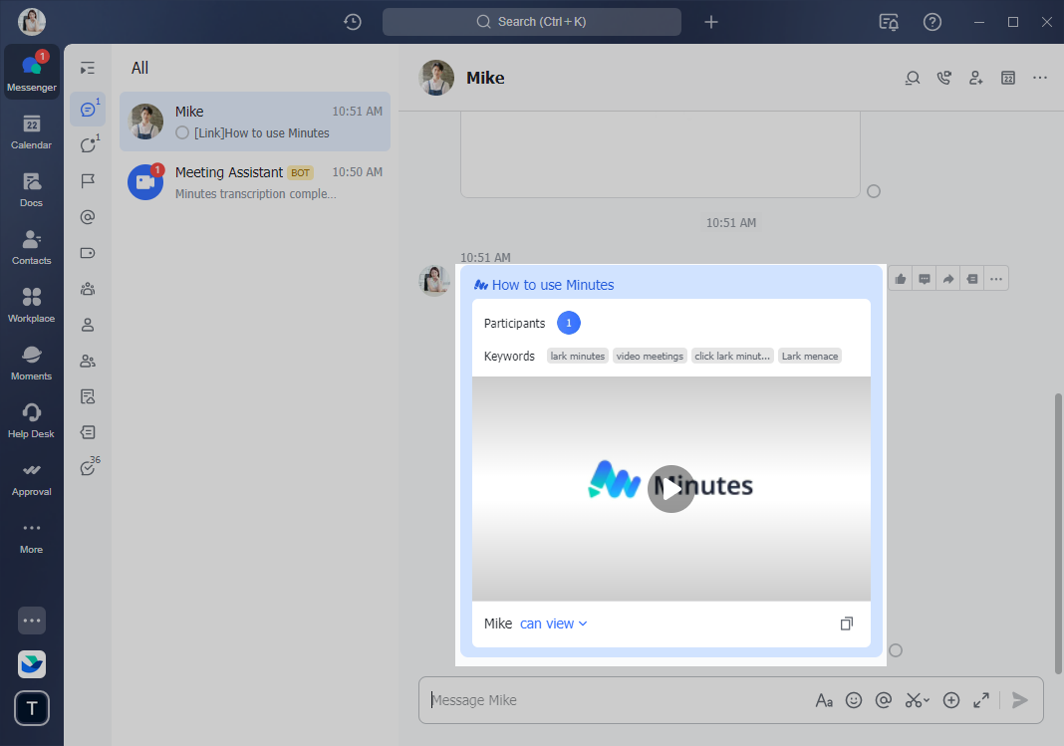Play the Minutes video
The width and height of the screenshot is (1064, 746).
click(670, 488)
